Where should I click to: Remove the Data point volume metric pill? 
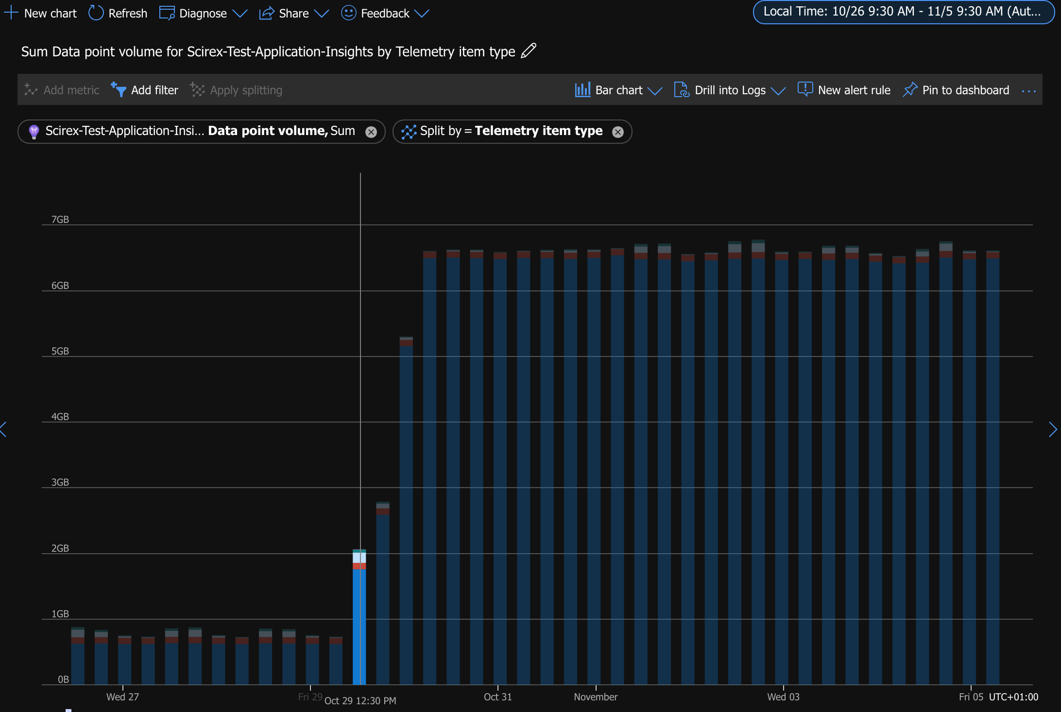tap(371, 132)
